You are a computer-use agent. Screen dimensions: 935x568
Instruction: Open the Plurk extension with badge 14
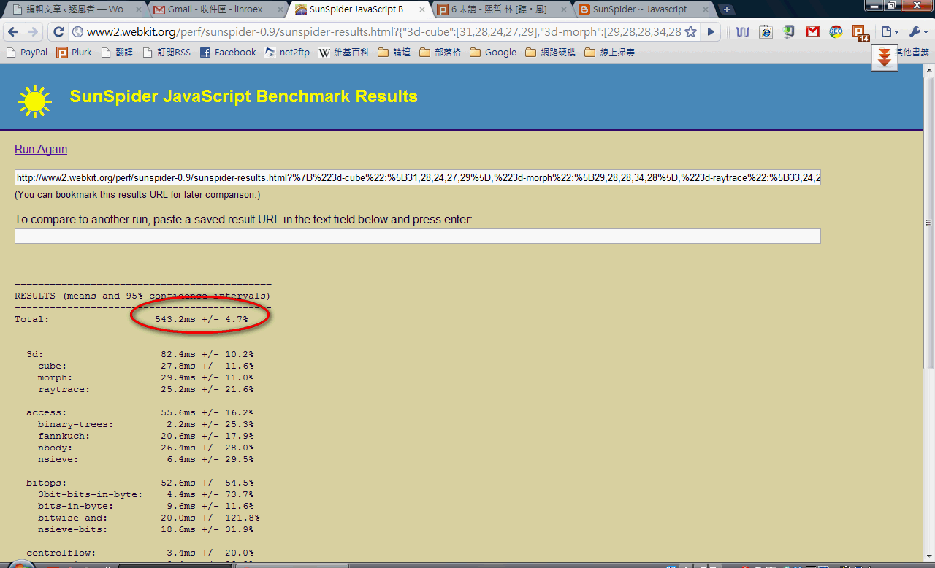(x=860, y=34)
